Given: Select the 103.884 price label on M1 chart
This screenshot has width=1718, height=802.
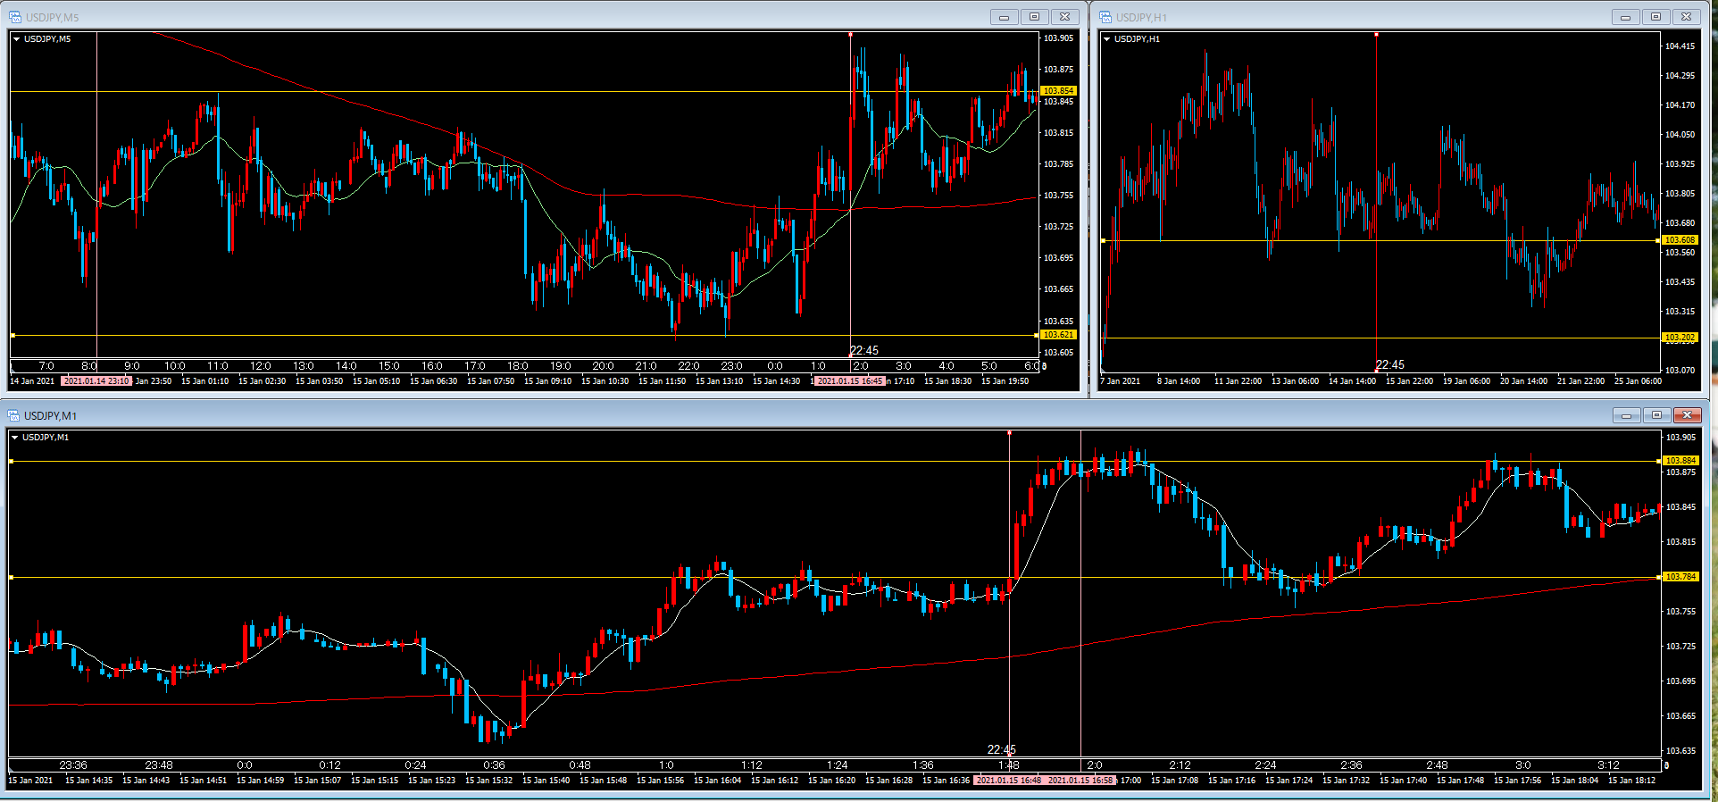Looking at the screenshot, I should click(1680, 461).
